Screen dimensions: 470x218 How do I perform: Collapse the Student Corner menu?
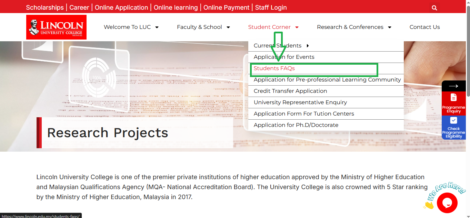(273, 27)
